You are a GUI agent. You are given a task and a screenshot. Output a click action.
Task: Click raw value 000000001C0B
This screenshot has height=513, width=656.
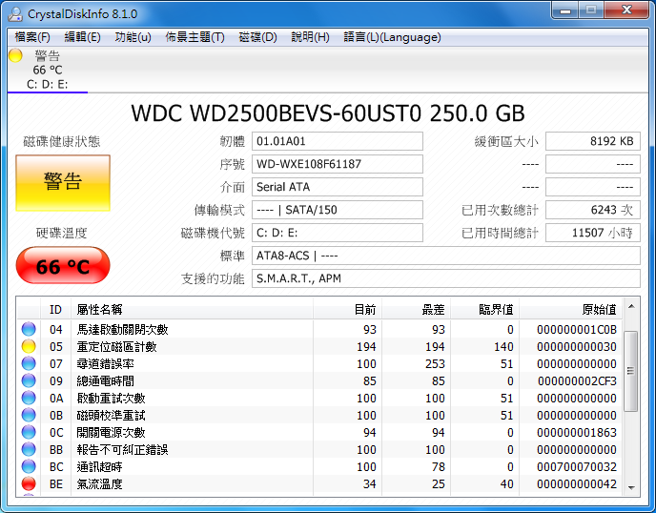[x=577, y=330]
